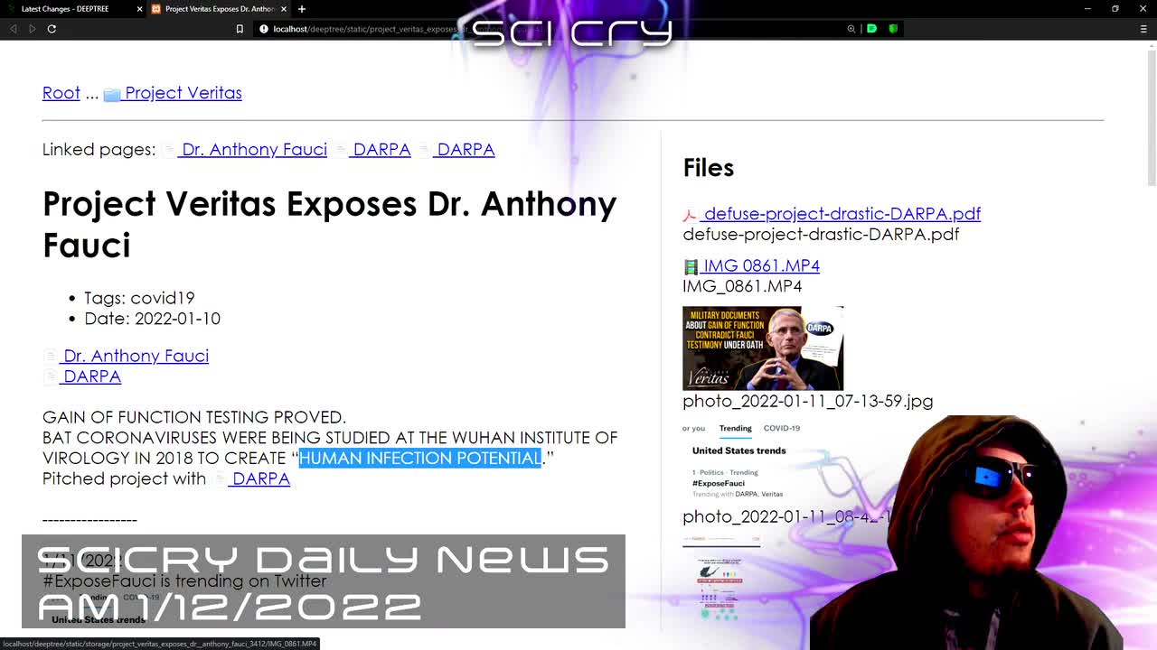Open the second DARPA linked page
Screen dimensions: 1157x650
click(466, 149)
